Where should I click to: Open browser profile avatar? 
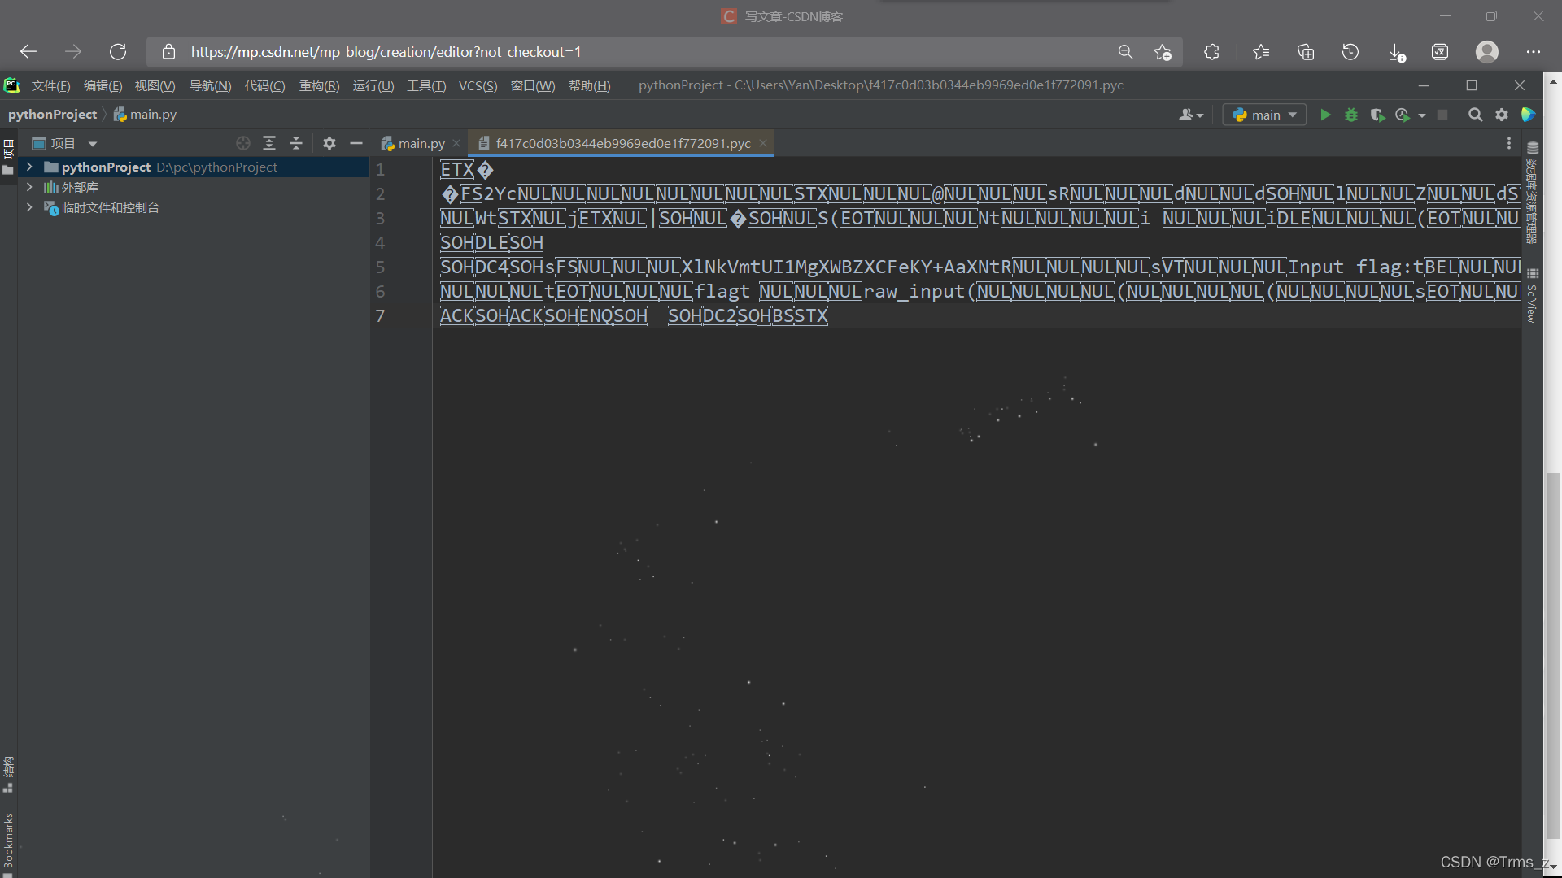point(1487,52)
